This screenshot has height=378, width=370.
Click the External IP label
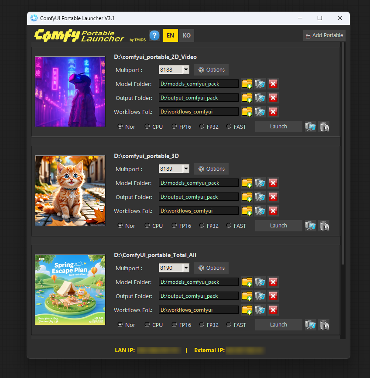point(209,350)
